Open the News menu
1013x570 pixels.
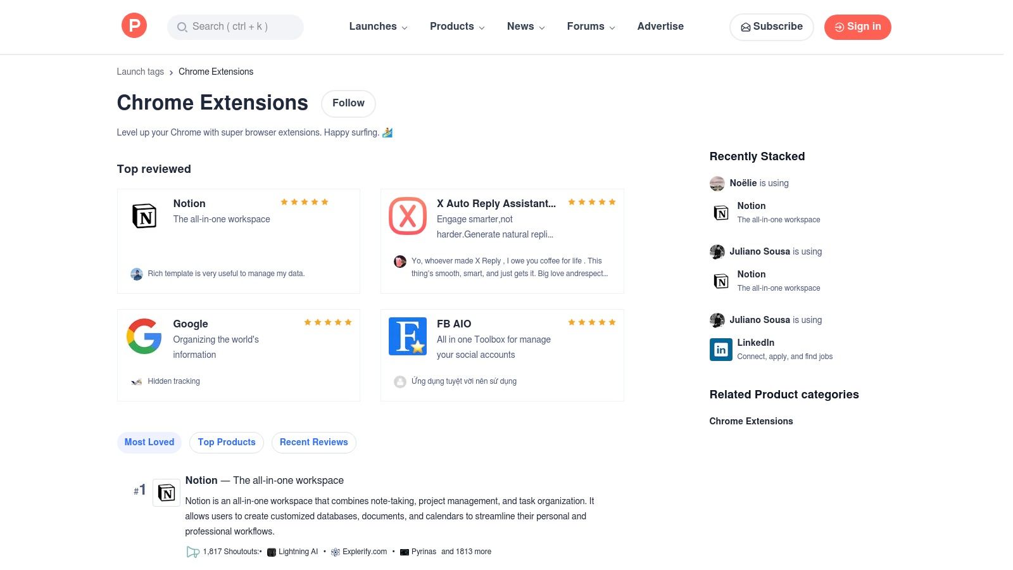520,27
